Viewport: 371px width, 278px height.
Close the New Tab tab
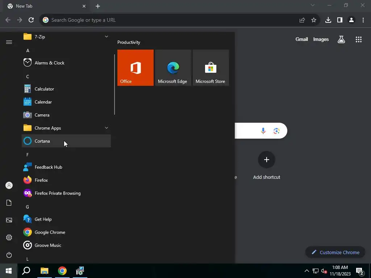pos(84,6)
